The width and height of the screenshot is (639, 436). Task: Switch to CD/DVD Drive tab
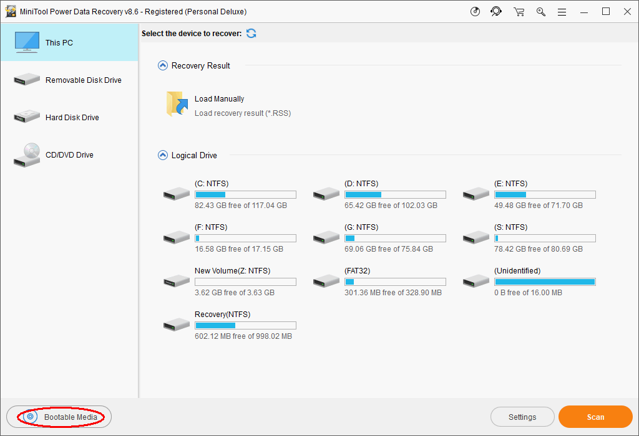pyautogui.click(x=69, y=154)
